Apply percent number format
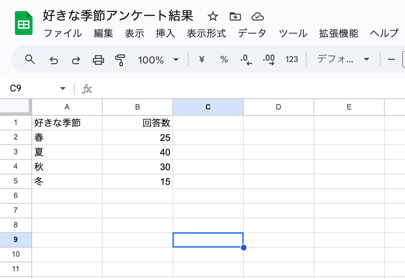405x279 pixels. click(224, 60)
